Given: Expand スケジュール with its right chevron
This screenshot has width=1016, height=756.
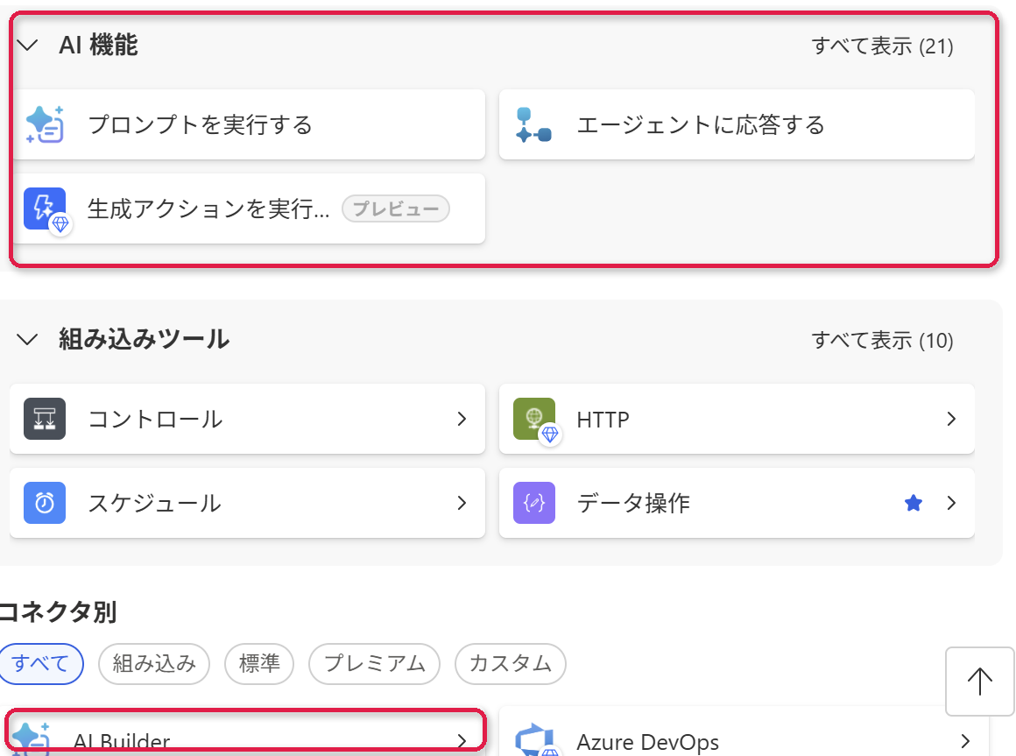Looking at the screenshot, I should [462, 503].
